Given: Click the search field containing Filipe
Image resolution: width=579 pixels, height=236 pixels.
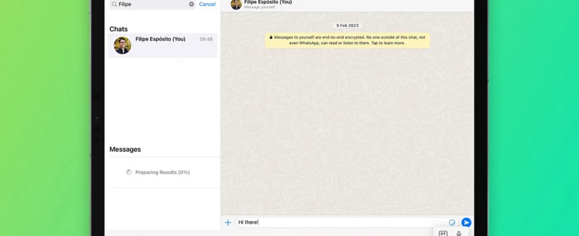Looking at the screenshot, I should (153, 5).
